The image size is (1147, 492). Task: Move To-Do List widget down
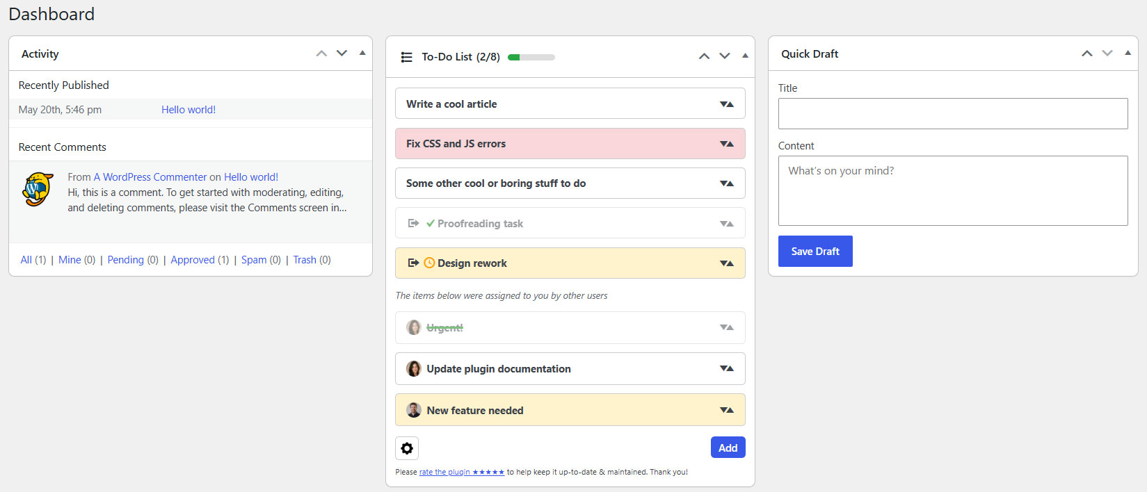pos(725,56)
